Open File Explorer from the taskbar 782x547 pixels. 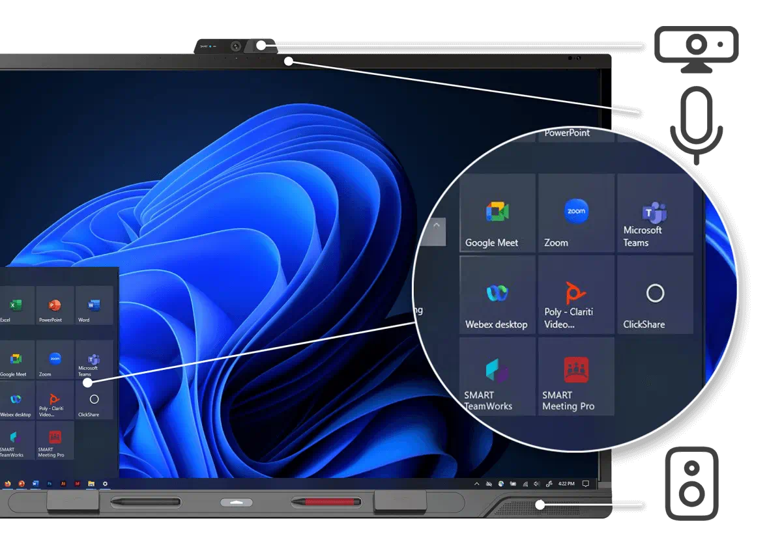click(x=90, y=484)
